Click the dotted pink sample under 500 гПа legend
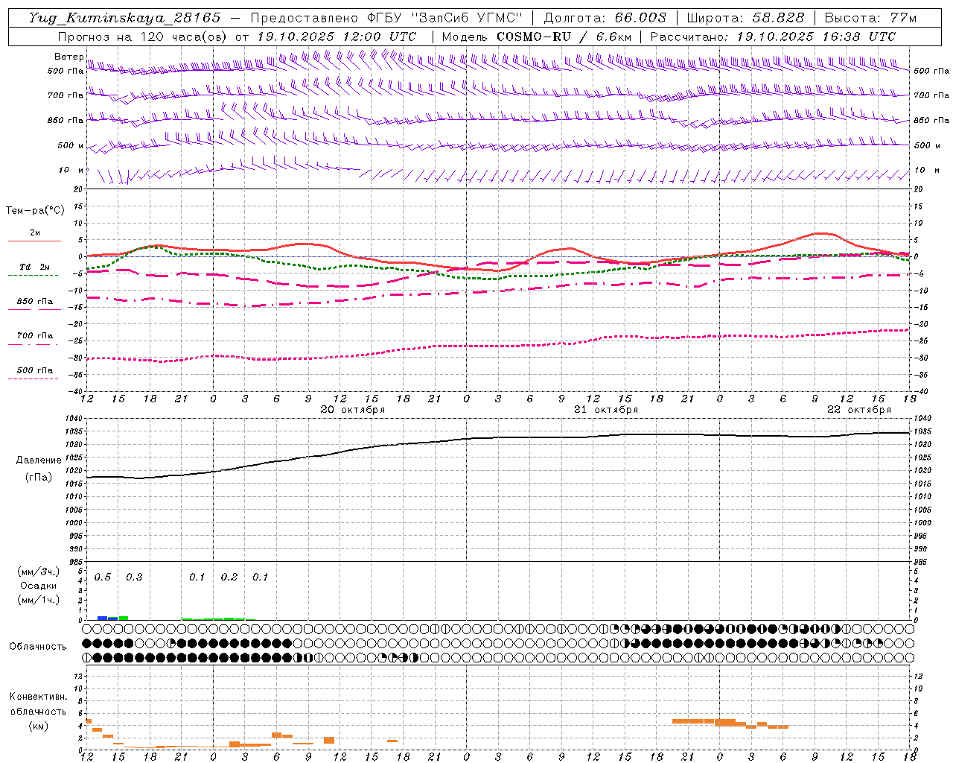 (33, 379)
